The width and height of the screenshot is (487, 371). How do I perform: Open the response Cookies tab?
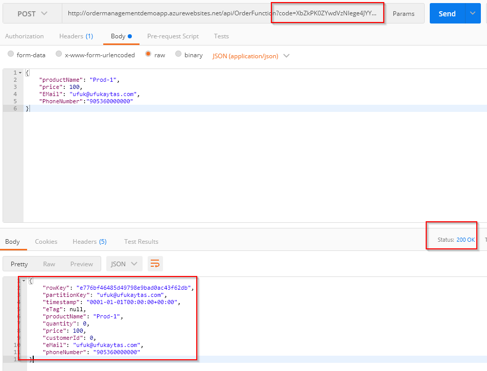click(x=46, y=242)
